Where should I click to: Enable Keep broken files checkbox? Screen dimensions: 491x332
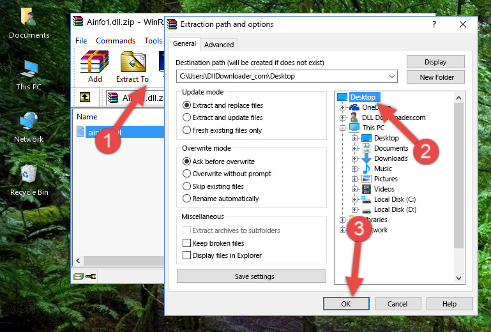(x=186, y=243)
